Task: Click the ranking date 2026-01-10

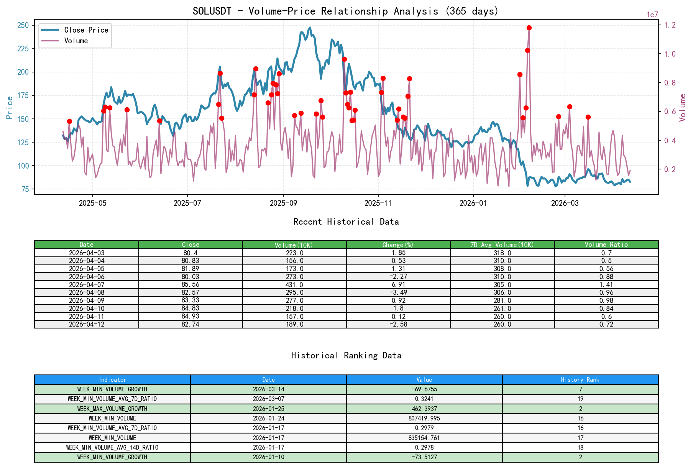Action: [x=268, y=457]
